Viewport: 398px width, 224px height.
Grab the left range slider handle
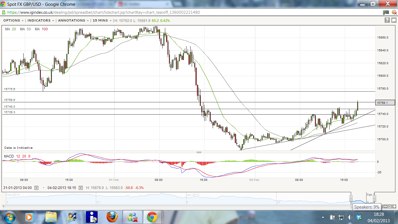[x=351, y=198]
